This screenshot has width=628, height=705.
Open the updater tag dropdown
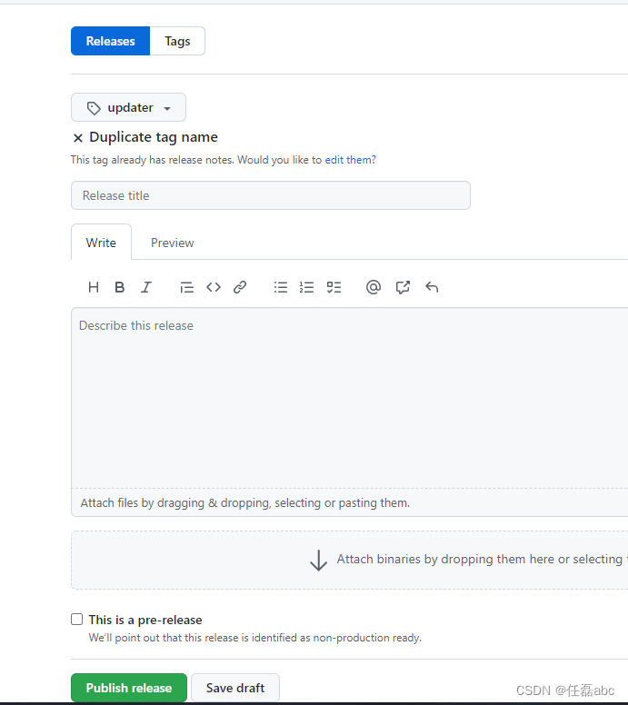[128, 107]
